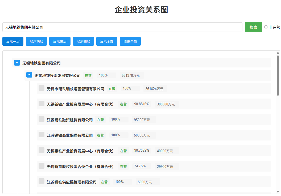
Task: Click the 95000万元 amount
Action: [x=143, y=120]
